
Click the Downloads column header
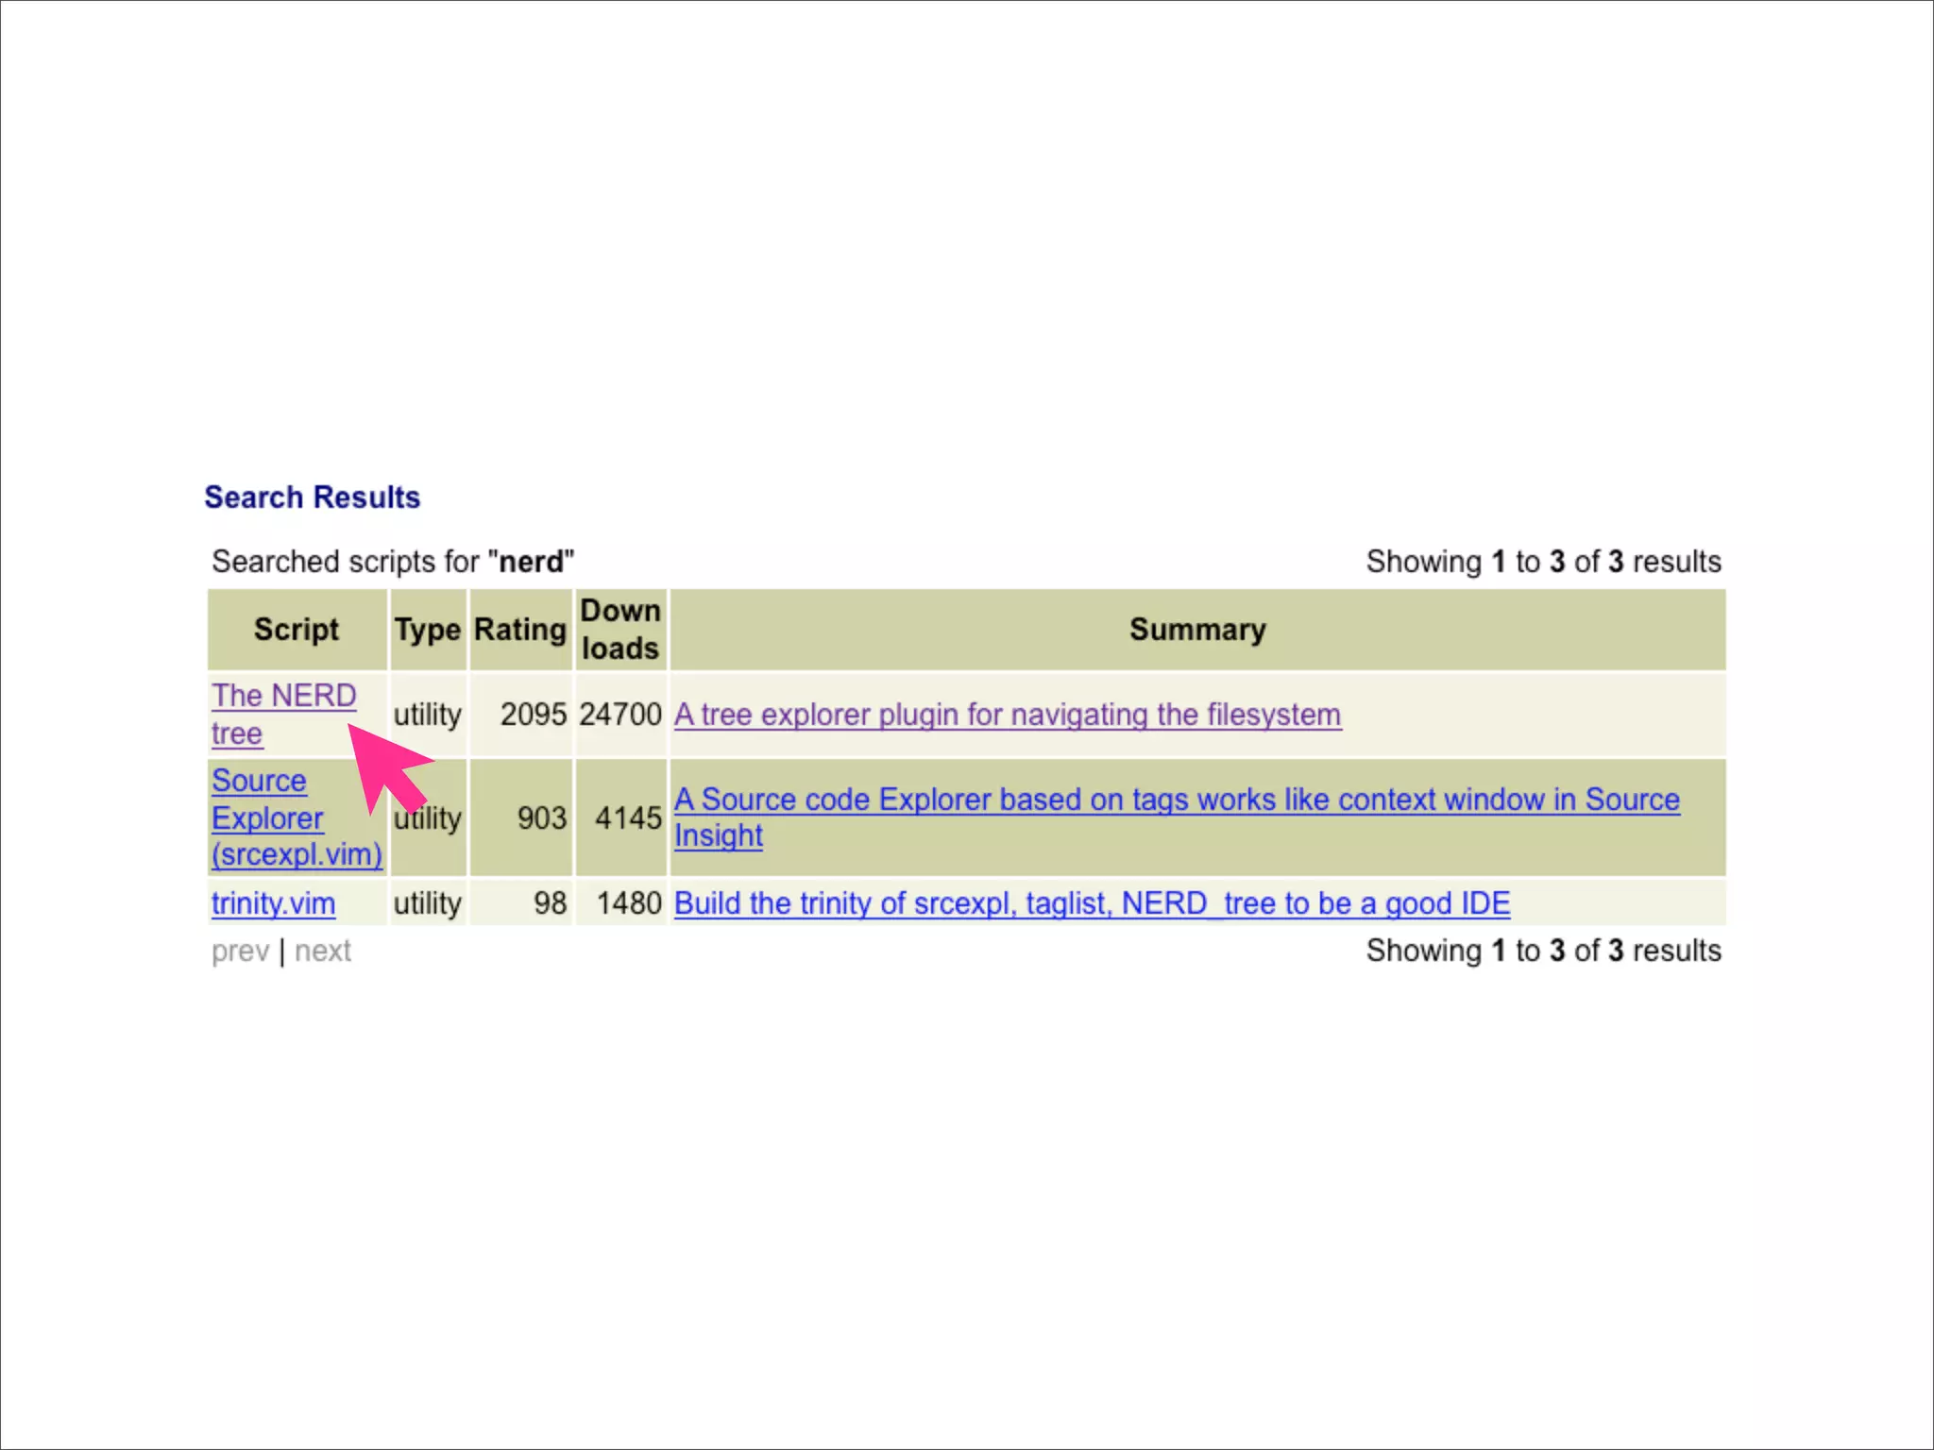click(x=619, y=630)
